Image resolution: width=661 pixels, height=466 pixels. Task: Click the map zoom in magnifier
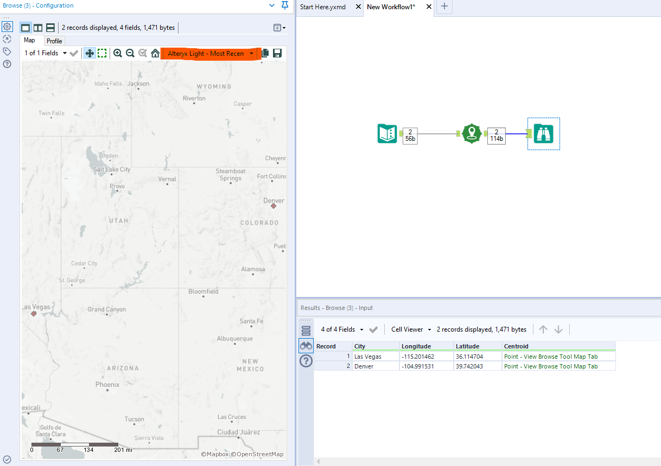pyautogui.click(x=117, y=53)
